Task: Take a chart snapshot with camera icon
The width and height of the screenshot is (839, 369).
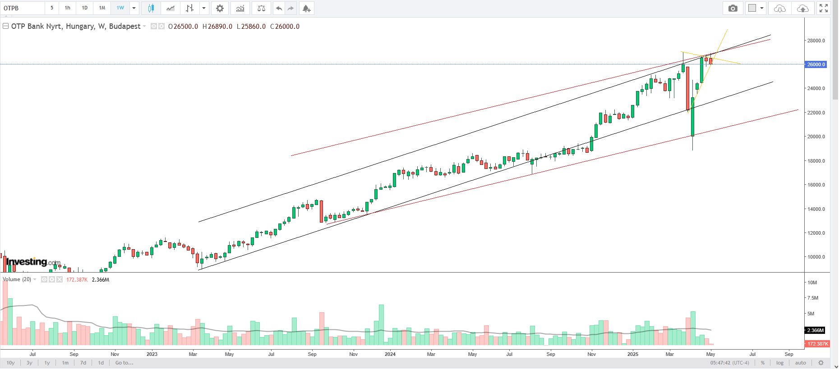Action: [x=733, y=8]
